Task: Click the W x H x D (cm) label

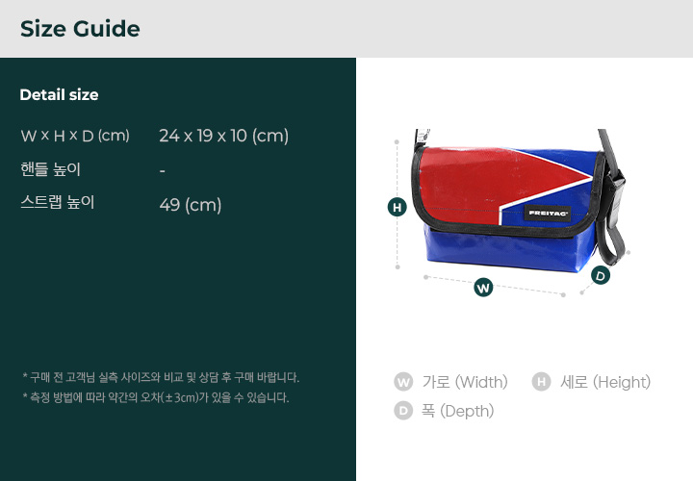Action: [75, 136]
